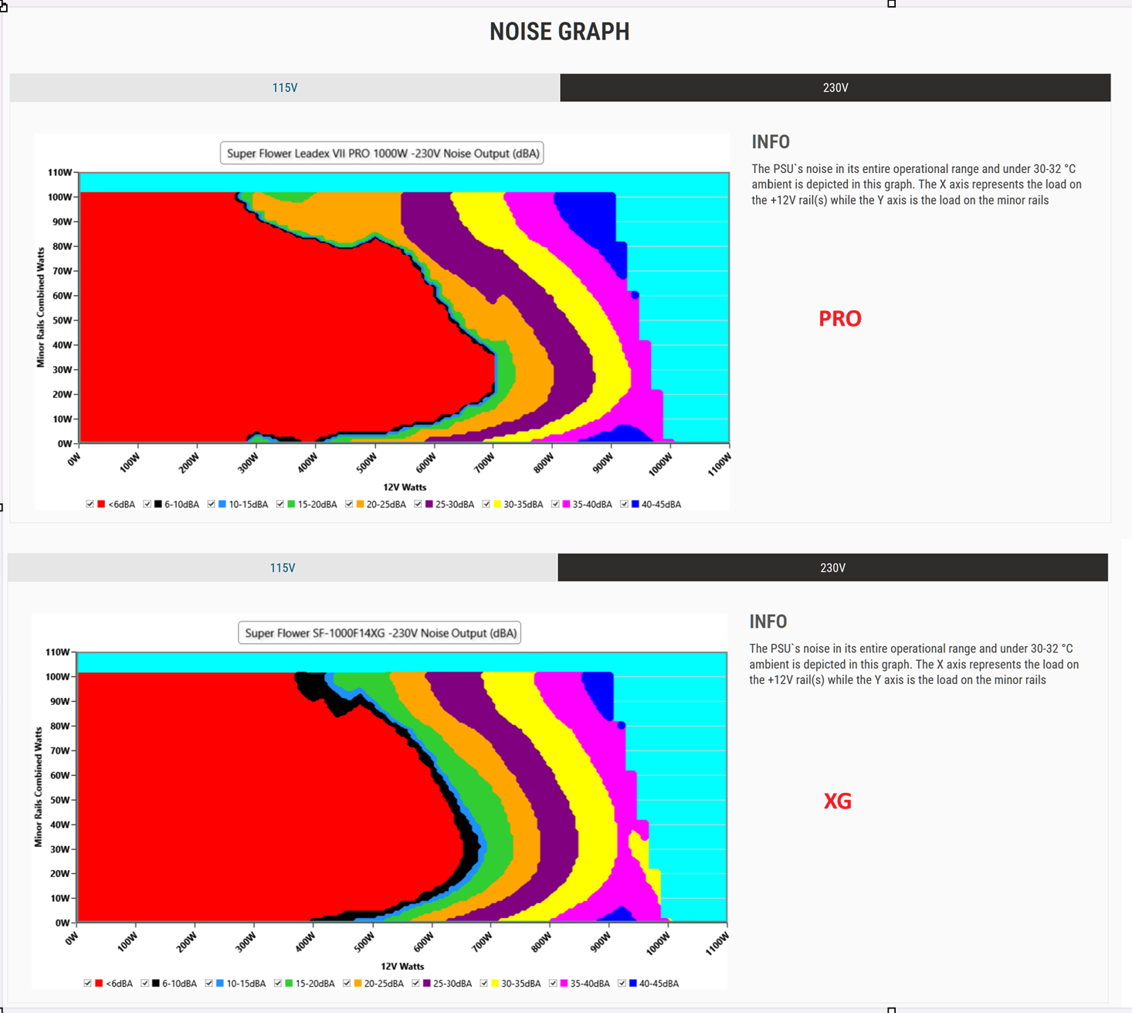1132x1013 pixels.
Task: Uncheck 20-25dBA checkbox in SF-1000F14XG legend
Action: tap(347, 984)
